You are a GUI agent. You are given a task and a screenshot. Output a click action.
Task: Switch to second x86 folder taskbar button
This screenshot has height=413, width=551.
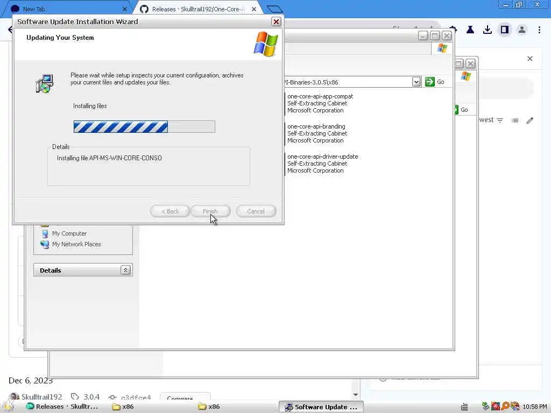click(209, 407)
